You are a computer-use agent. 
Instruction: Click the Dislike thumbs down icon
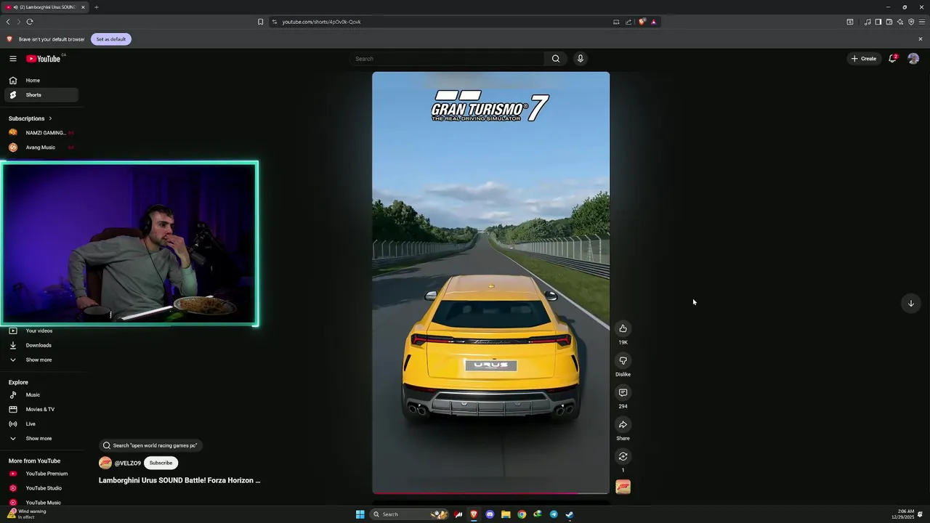click(623, 360)
